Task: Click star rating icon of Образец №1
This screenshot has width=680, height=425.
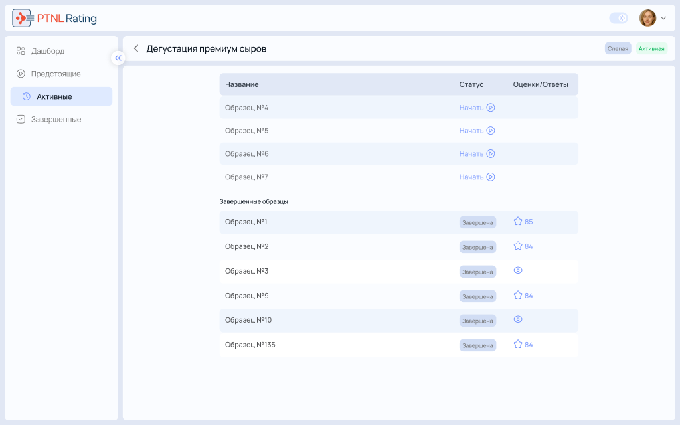Action: (x=518, y=221)
